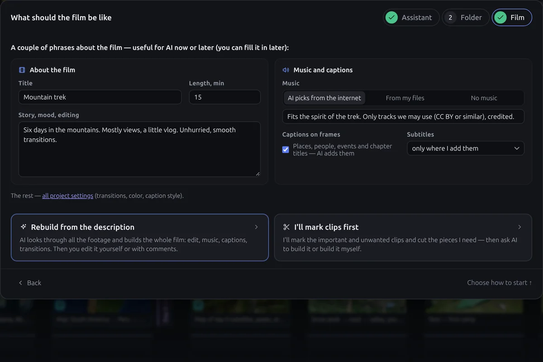543x362 pixels.
Task: Click the Story, mood, editing label
Action: pos(49,115)
